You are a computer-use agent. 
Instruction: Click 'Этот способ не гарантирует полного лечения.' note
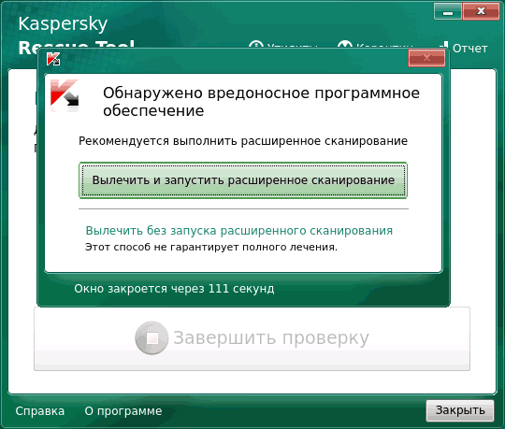(211, 247)
